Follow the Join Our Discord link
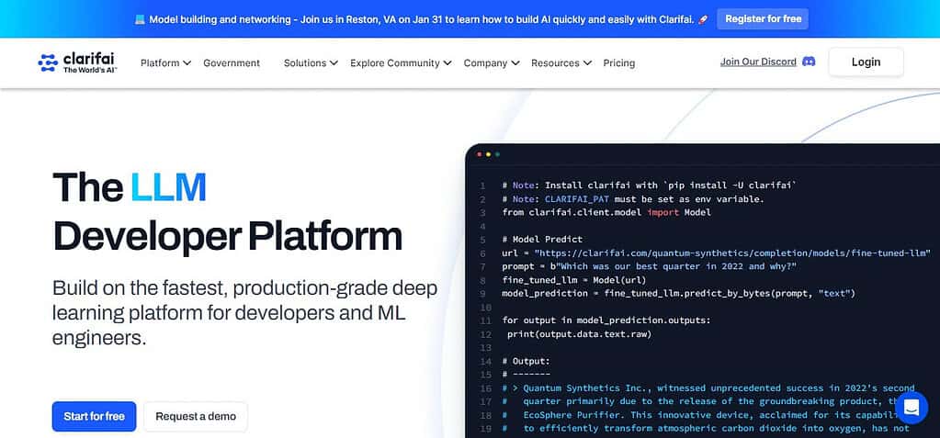Screen dimensions: 940x438 (x=758, y=62)
